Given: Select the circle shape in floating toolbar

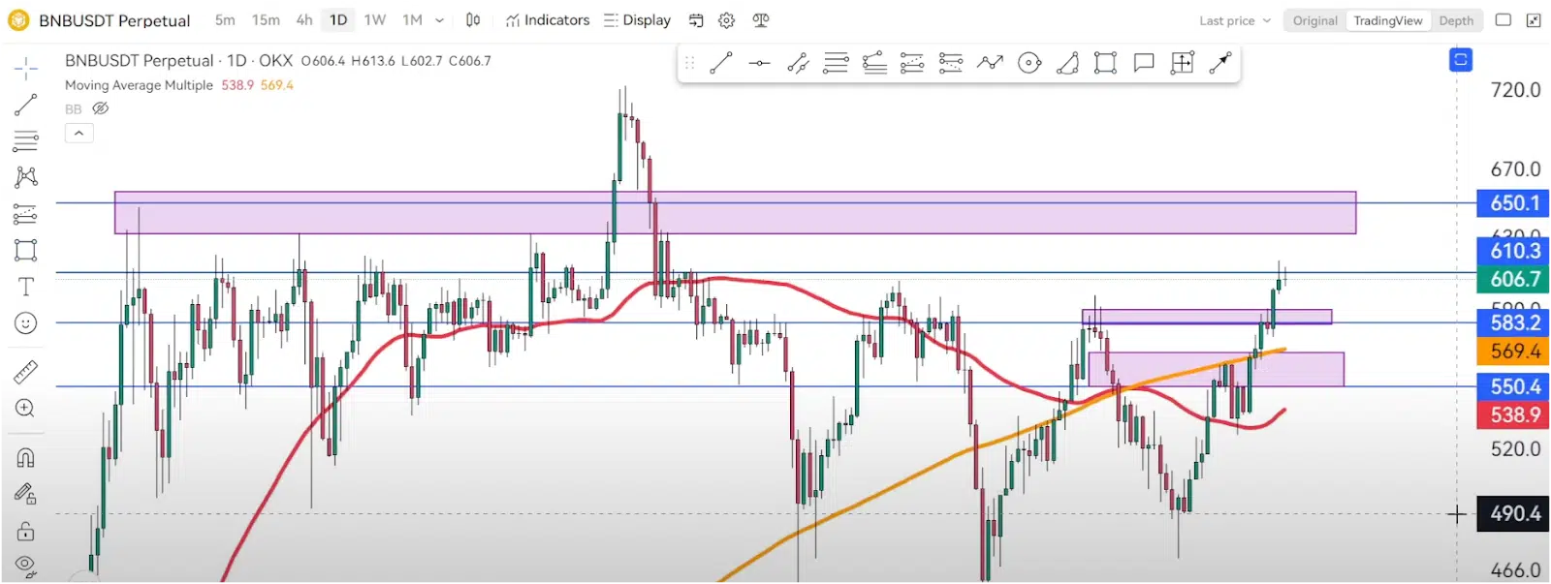Looking at the screenshot, I should (1029, 64).
